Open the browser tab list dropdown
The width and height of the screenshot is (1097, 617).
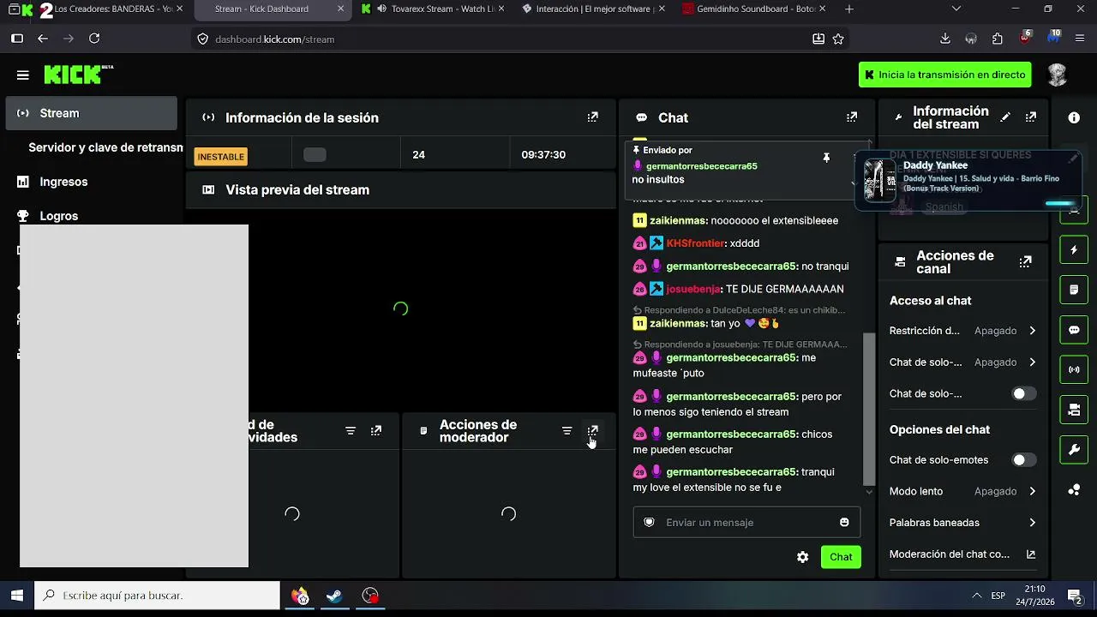tap(956, 9)
